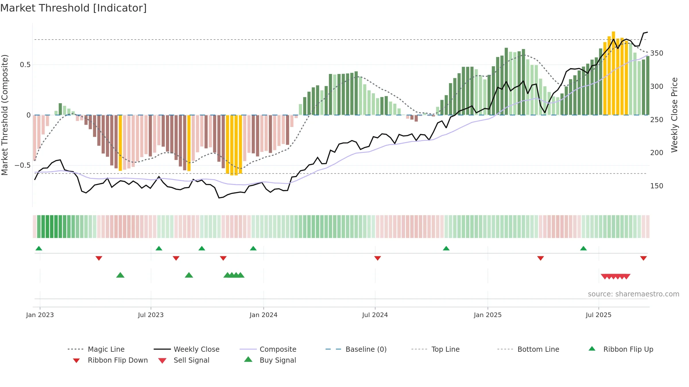The height and width of the screenshot is (387, 689).
Task: Click the '250' right axis tick label
Action: coord(657,120)
